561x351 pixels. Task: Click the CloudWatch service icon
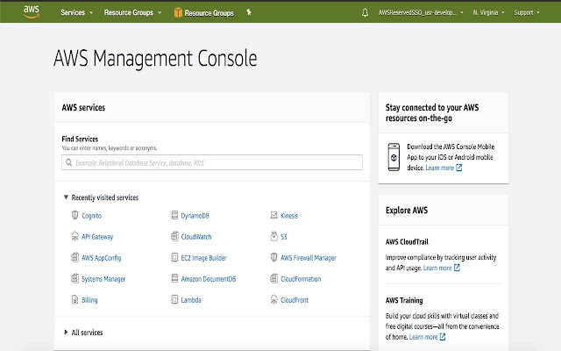(x=174, y=236)
